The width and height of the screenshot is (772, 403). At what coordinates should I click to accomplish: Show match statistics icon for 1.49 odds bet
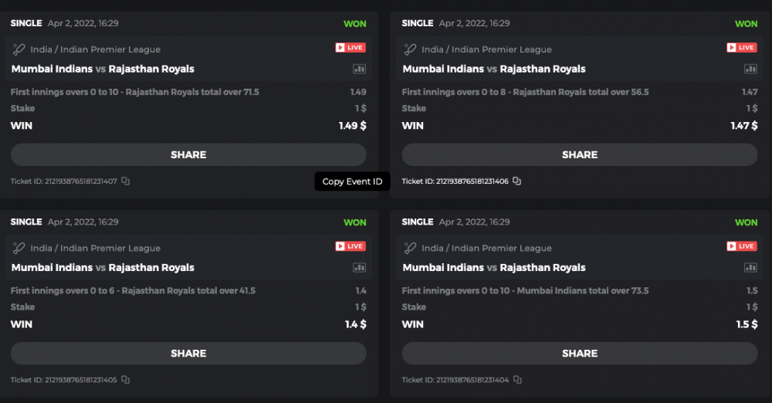click(359, 69)
